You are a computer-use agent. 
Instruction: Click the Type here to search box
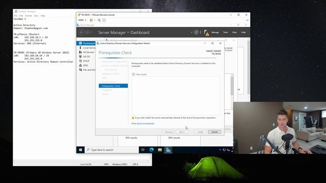pos(112,150)
